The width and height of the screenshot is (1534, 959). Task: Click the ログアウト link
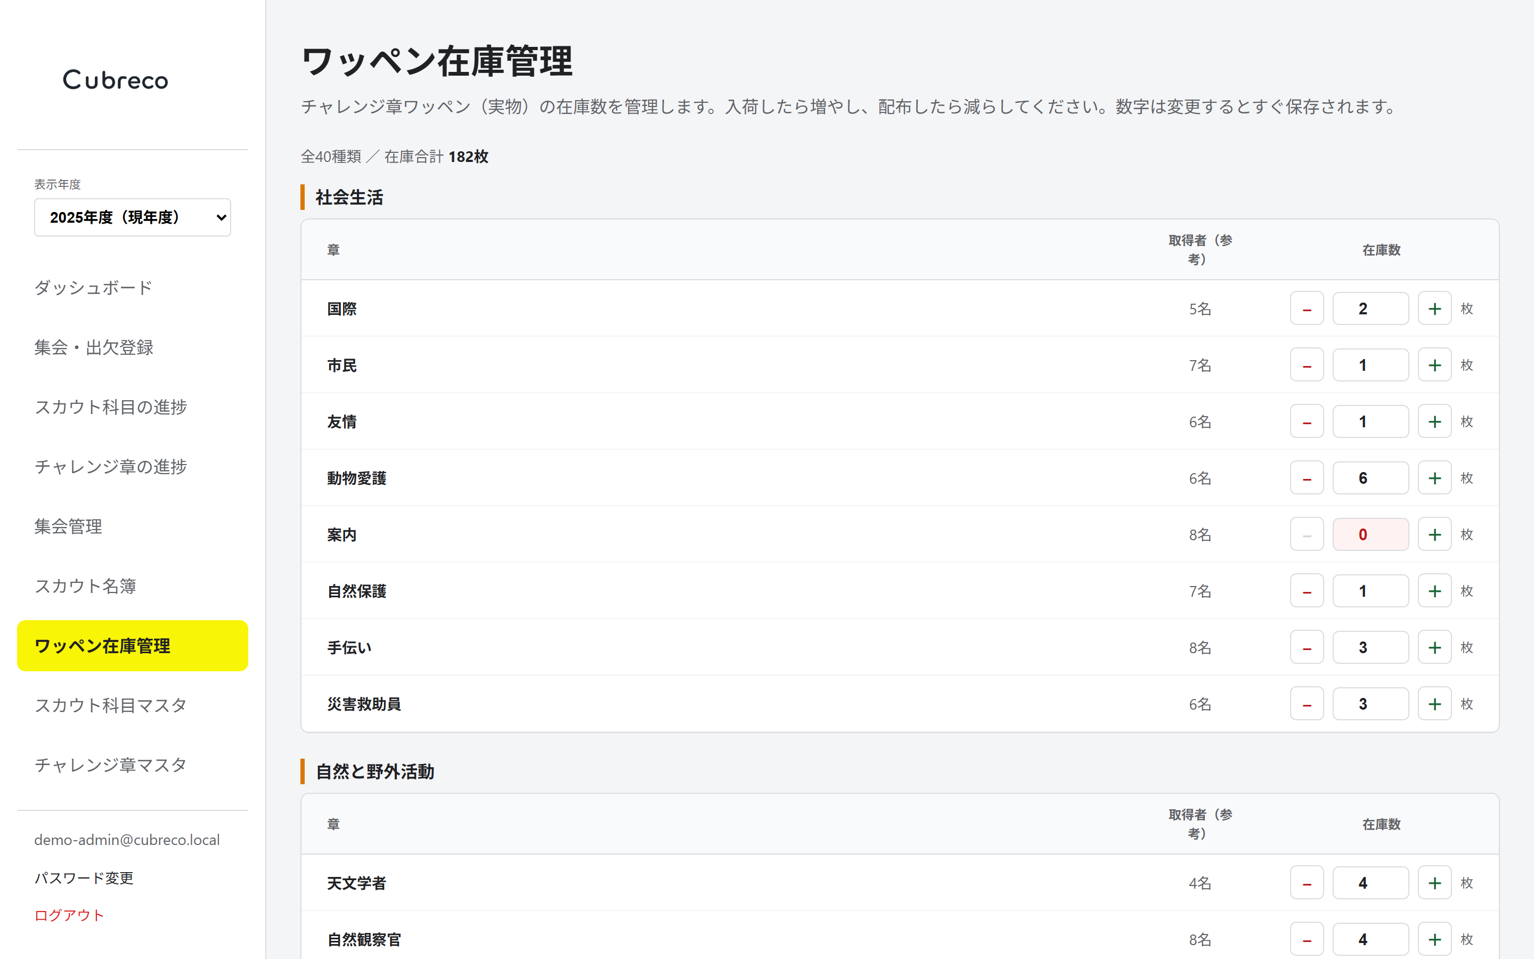click(69, 915)
